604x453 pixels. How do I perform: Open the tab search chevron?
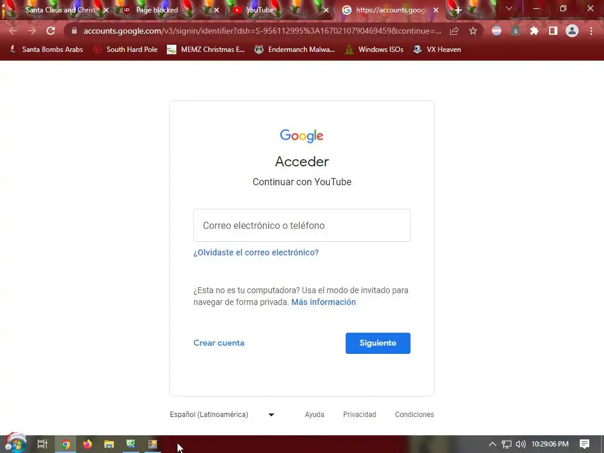click(509, 8)
